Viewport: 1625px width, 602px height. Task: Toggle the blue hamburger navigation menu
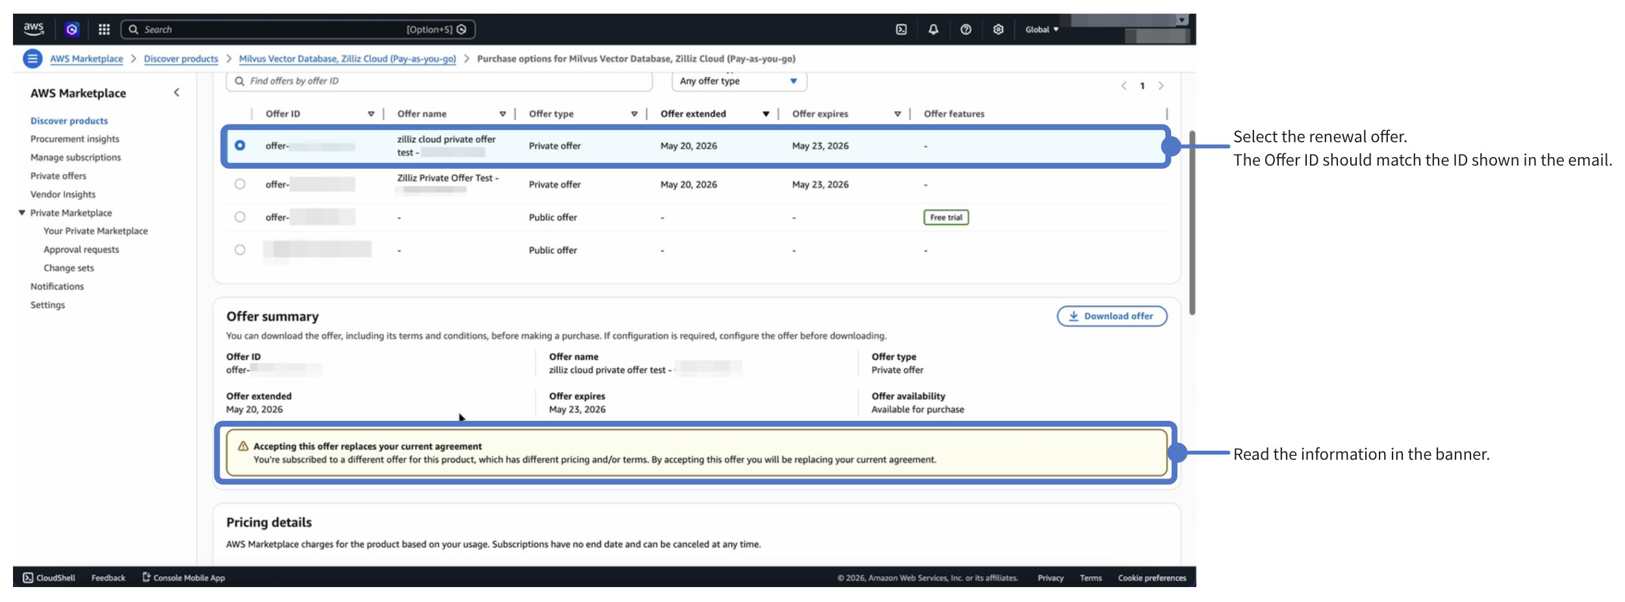(32, 58)
